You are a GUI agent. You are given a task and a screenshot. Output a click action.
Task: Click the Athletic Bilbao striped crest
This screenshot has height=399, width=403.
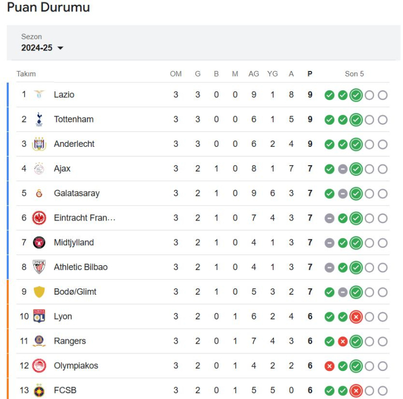click(39, 267)
